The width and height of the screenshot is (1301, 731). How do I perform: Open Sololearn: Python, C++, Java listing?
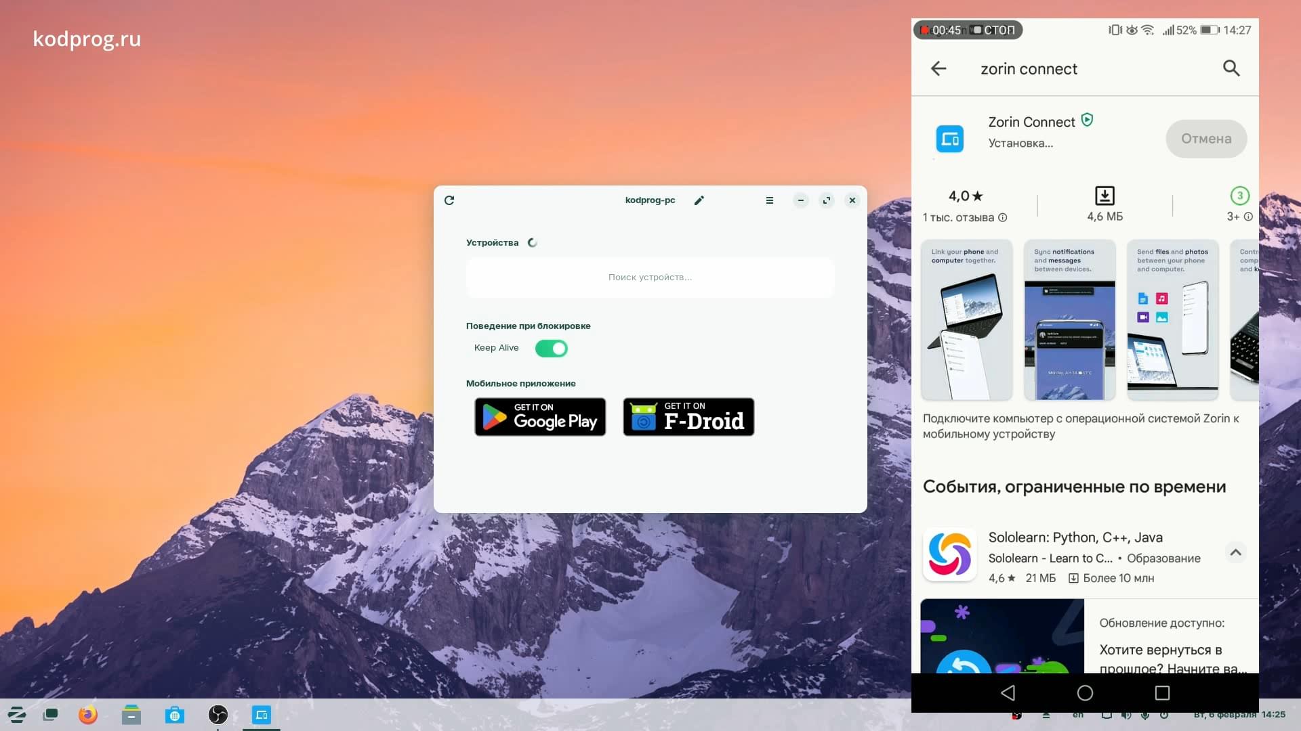tap(1075, 537)
